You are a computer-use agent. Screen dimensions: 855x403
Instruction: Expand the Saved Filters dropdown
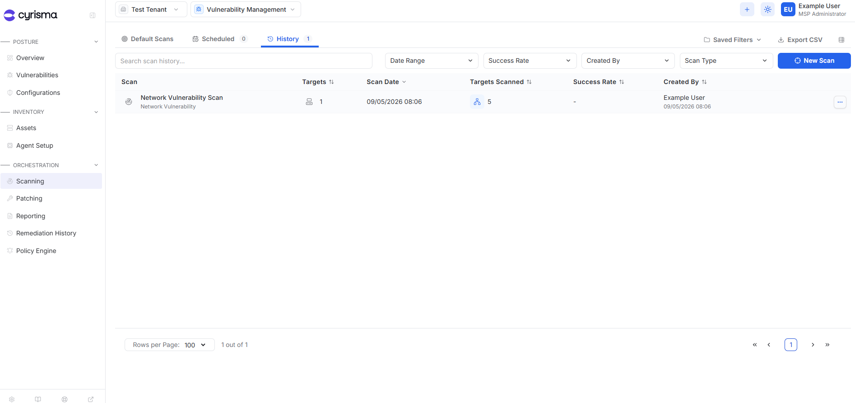733,40
